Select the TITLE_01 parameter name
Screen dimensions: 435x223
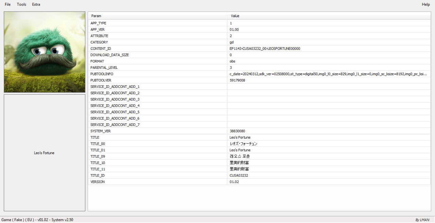pos(98,150)
